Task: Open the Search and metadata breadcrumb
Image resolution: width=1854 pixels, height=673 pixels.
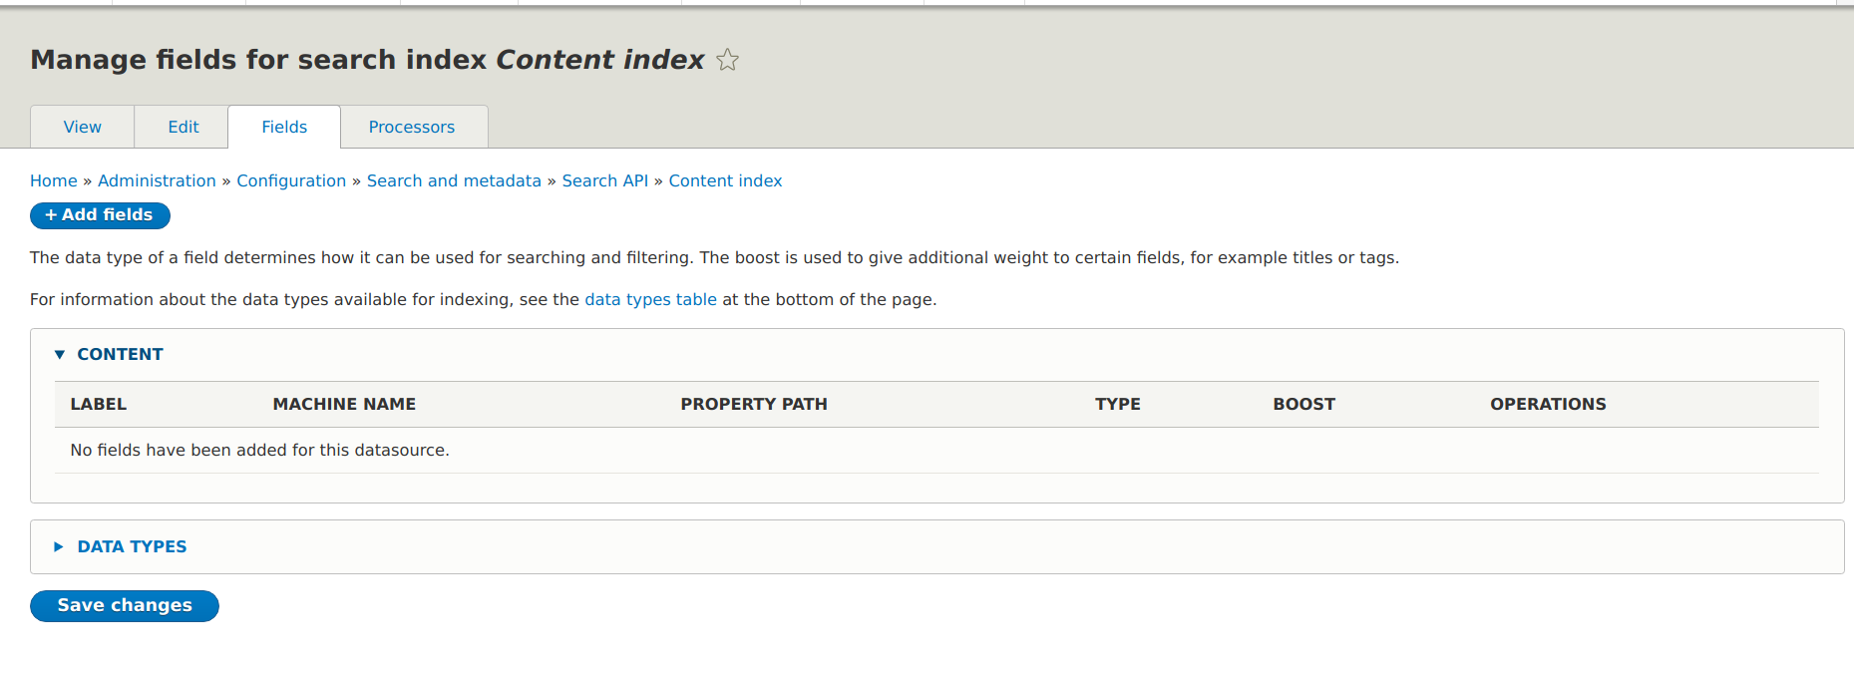Action: point(454,181)
